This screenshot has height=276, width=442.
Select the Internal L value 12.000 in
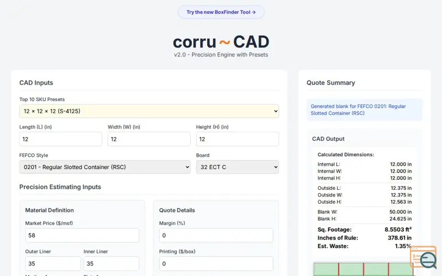pos(401,164)
